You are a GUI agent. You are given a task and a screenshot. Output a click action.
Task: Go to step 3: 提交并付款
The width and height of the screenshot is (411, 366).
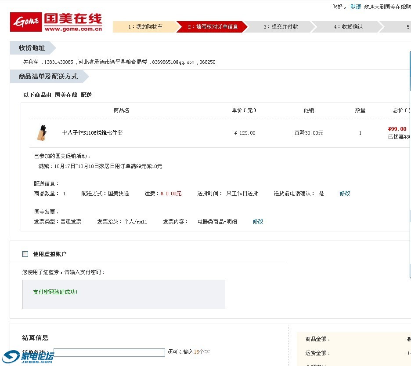coord(281,27)
